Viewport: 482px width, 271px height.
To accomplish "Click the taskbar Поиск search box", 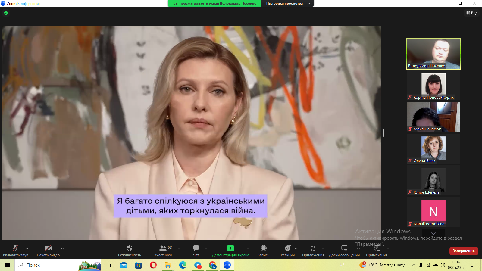I will pos(58,265).
